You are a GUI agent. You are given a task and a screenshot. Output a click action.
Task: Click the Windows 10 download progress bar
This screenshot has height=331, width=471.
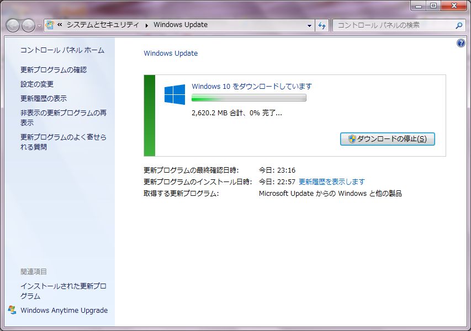click(249, 98)
